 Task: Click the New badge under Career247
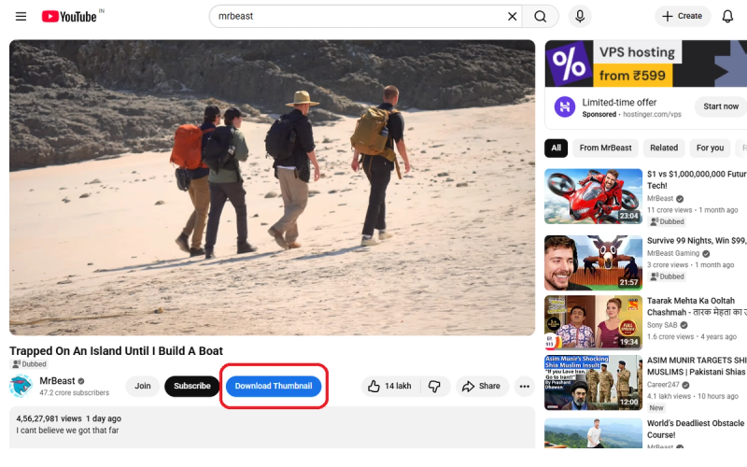656,408
